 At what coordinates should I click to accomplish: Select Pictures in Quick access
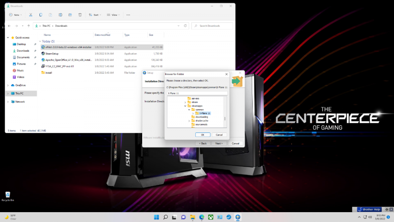pos(21,64)
